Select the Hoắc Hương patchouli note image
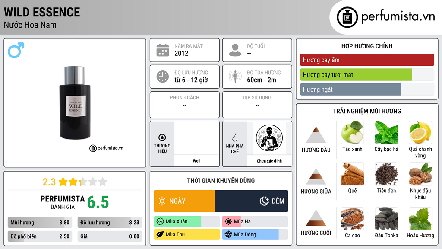 coord(420,219)
